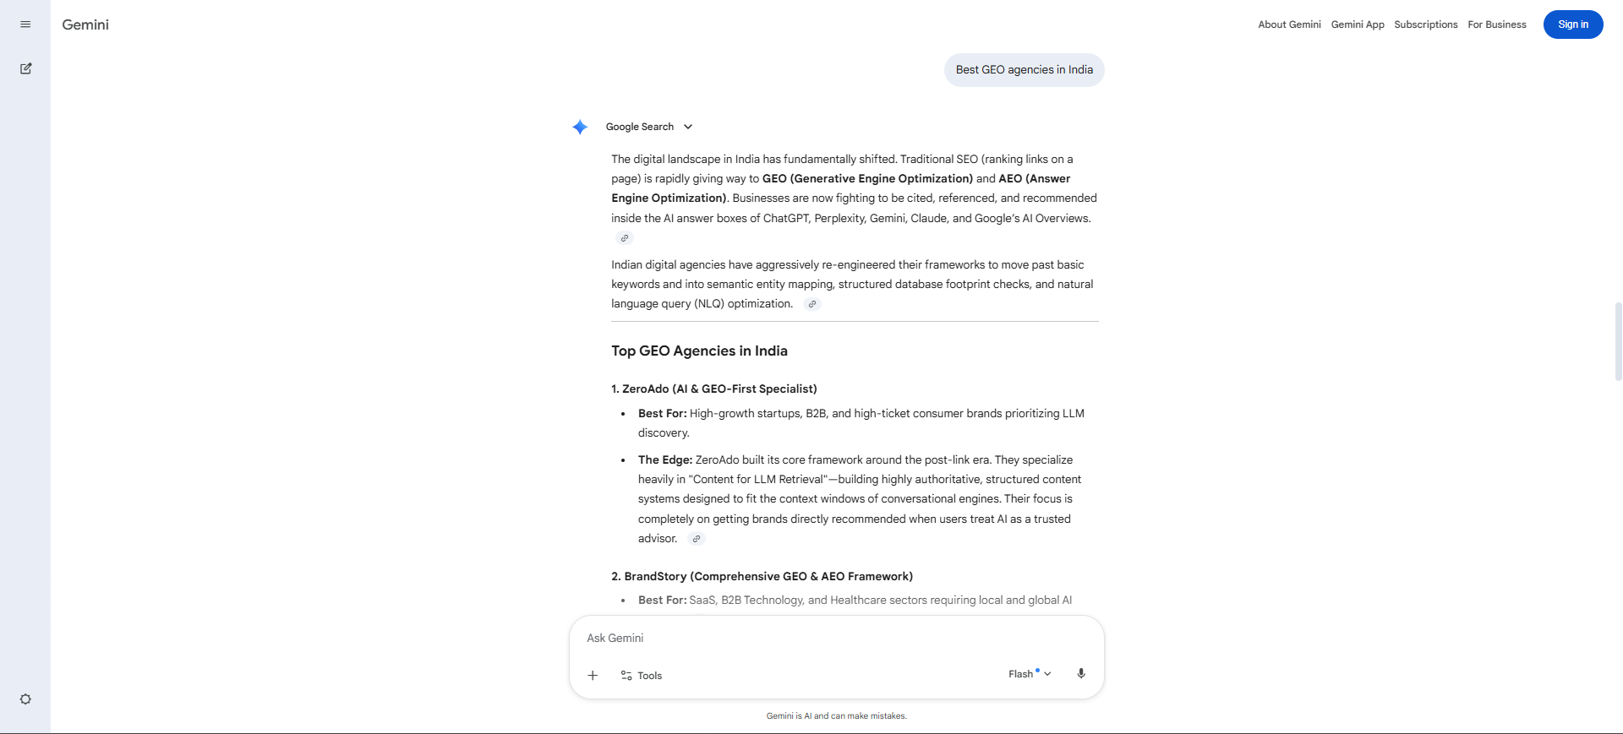Click the bold 'GEO (Generative Engine Optimization)' text
The width and height of the screenshot is (1623, 734).
867,178
